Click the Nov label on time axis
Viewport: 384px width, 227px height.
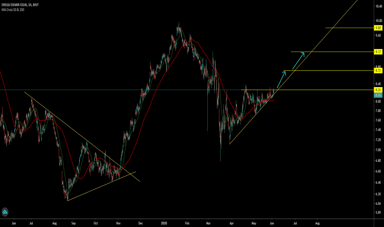tap(118, 223)
